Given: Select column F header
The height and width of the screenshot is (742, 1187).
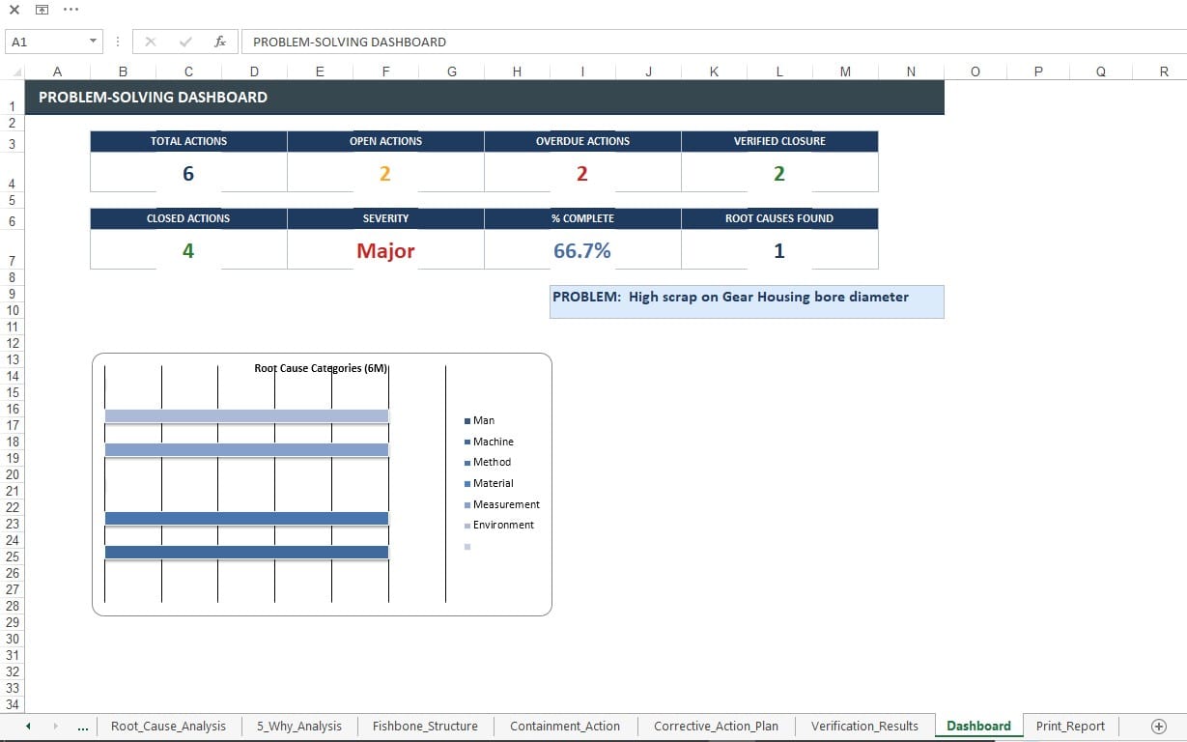Looking at the screenshot, I should point(385,71).
